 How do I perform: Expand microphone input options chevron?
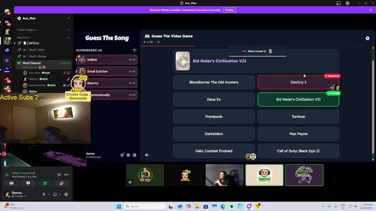pos(49,194)
